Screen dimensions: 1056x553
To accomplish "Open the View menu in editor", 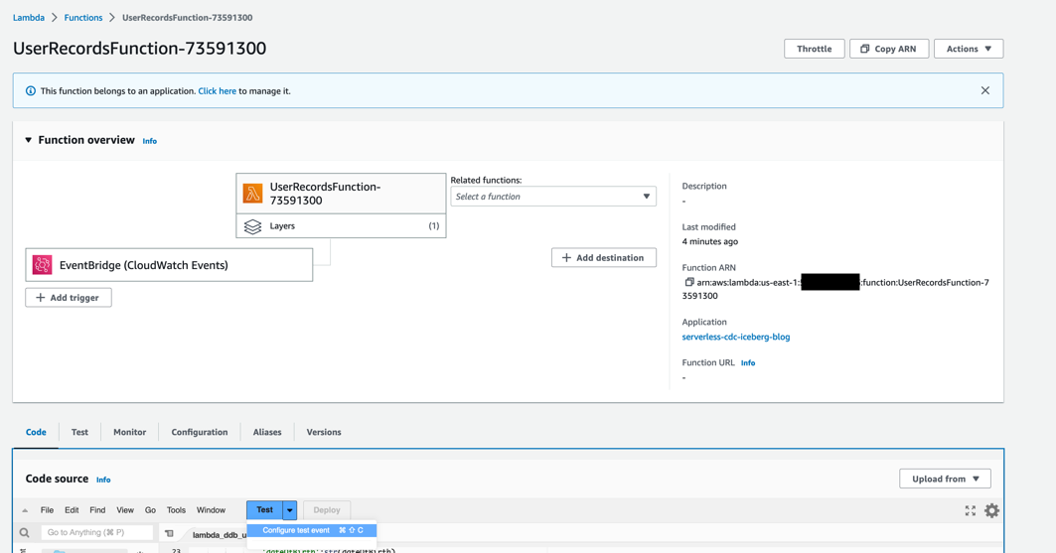I will pos(125,510).
